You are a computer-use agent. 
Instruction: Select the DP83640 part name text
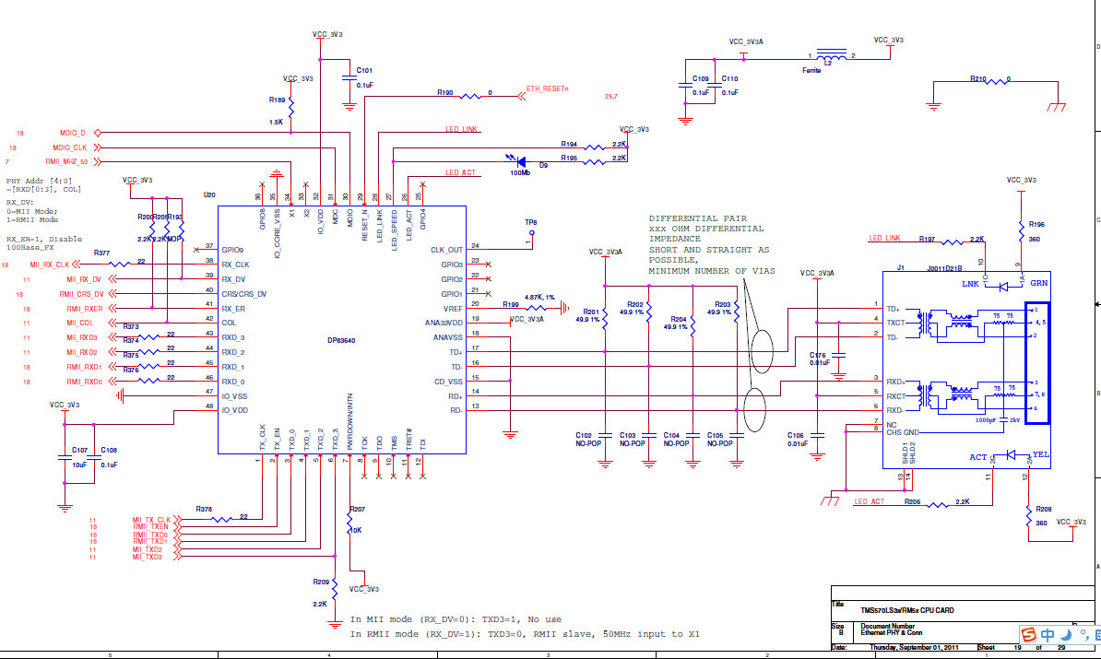point(341,340)
